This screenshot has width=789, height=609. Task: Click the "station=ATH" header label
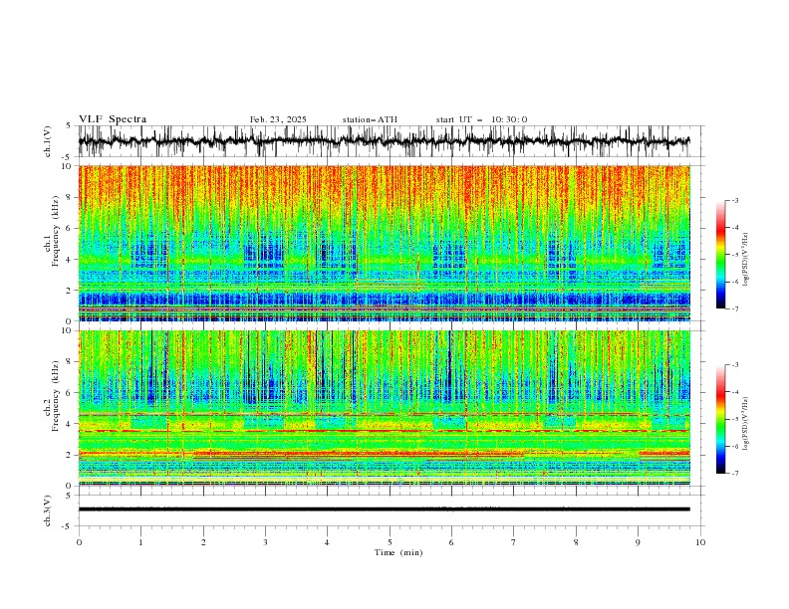[370, 119]
